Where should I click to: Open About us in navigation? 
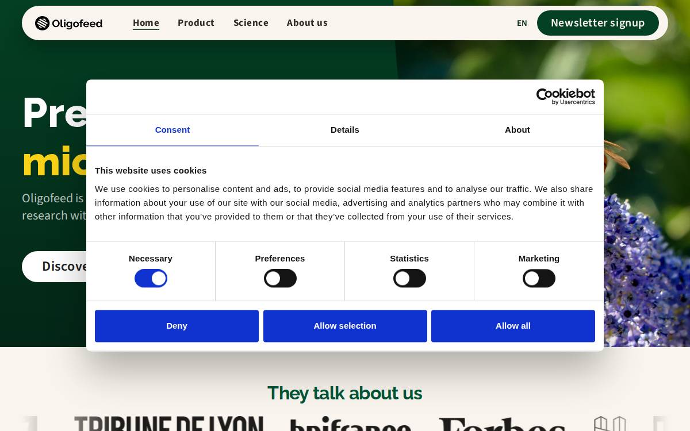pos(307,23)
